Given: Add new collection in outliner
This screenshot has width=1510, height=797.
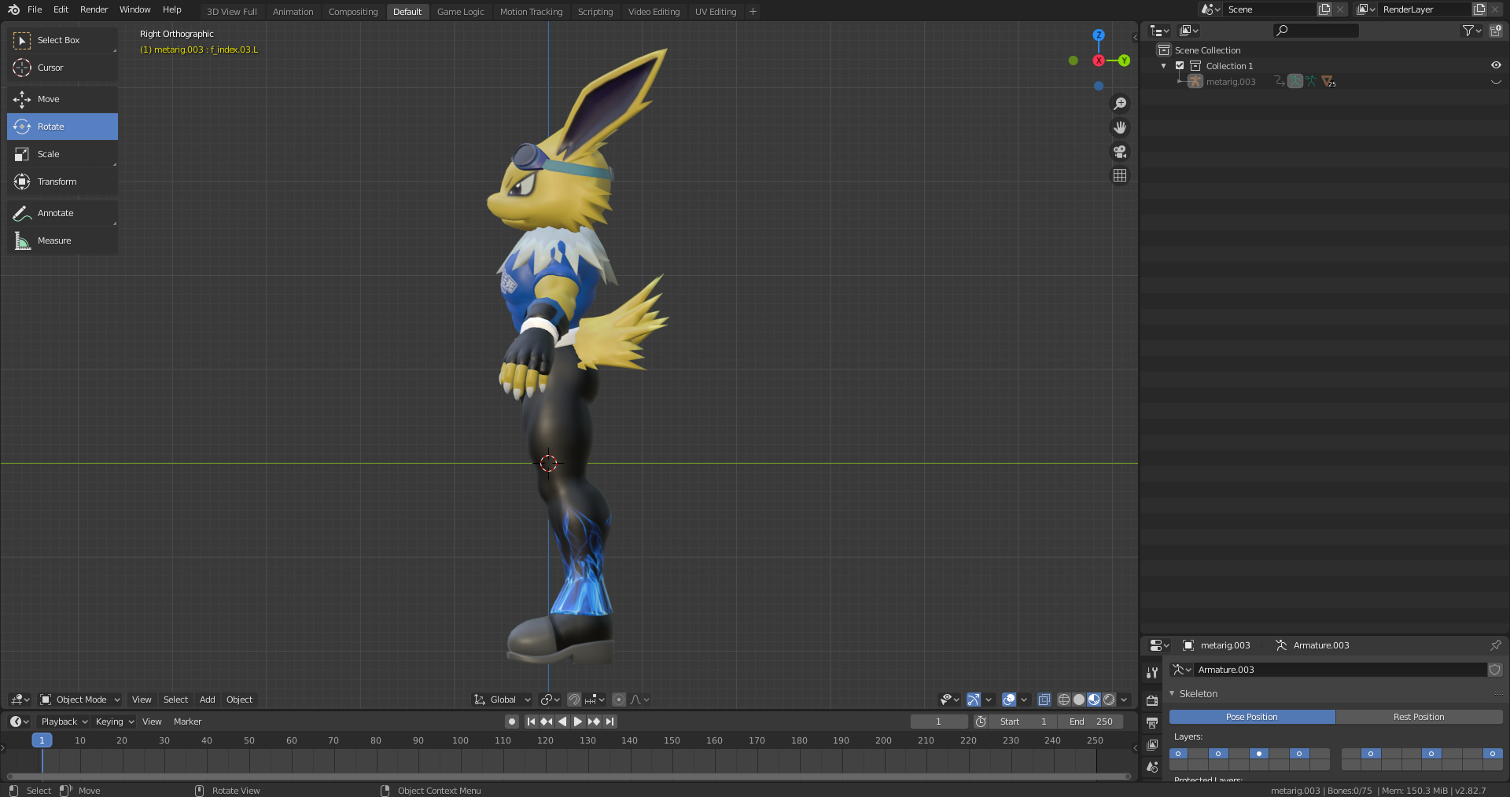Looking at the screenshot, I should point(1495,31).
